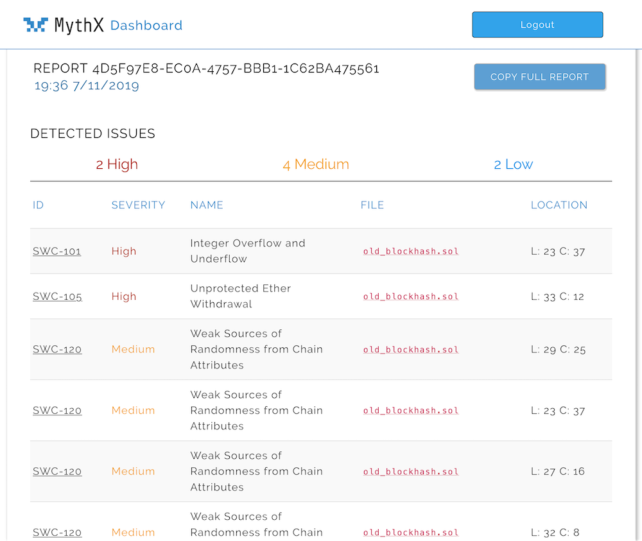Open SWC-120 link for L: 27 C: 16
The width and height of the screenshot is (642, 541).
(57, 472)
